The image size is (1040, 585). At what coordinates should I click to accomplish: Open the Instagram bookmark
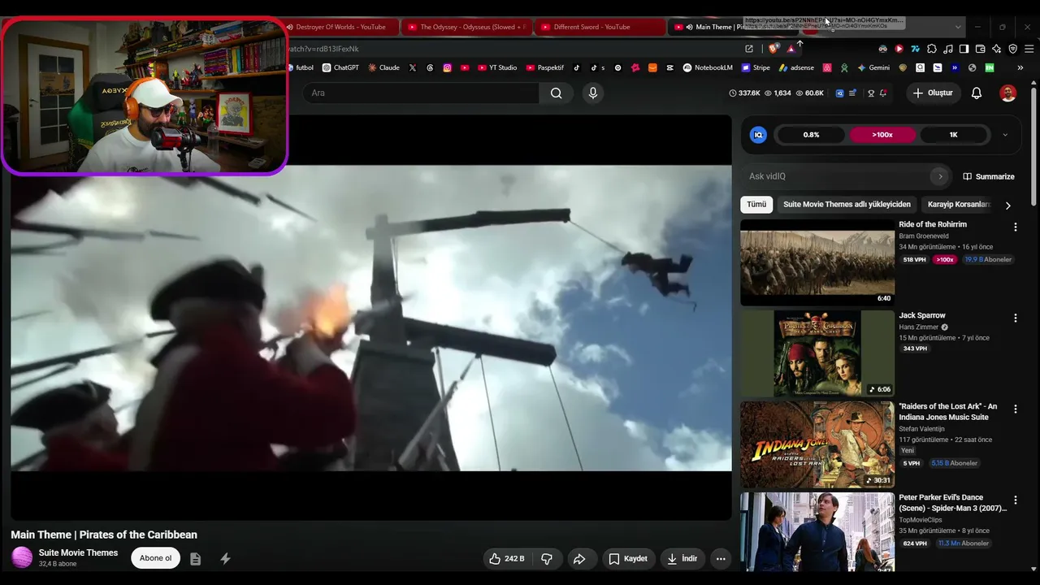tap(447, 68)
